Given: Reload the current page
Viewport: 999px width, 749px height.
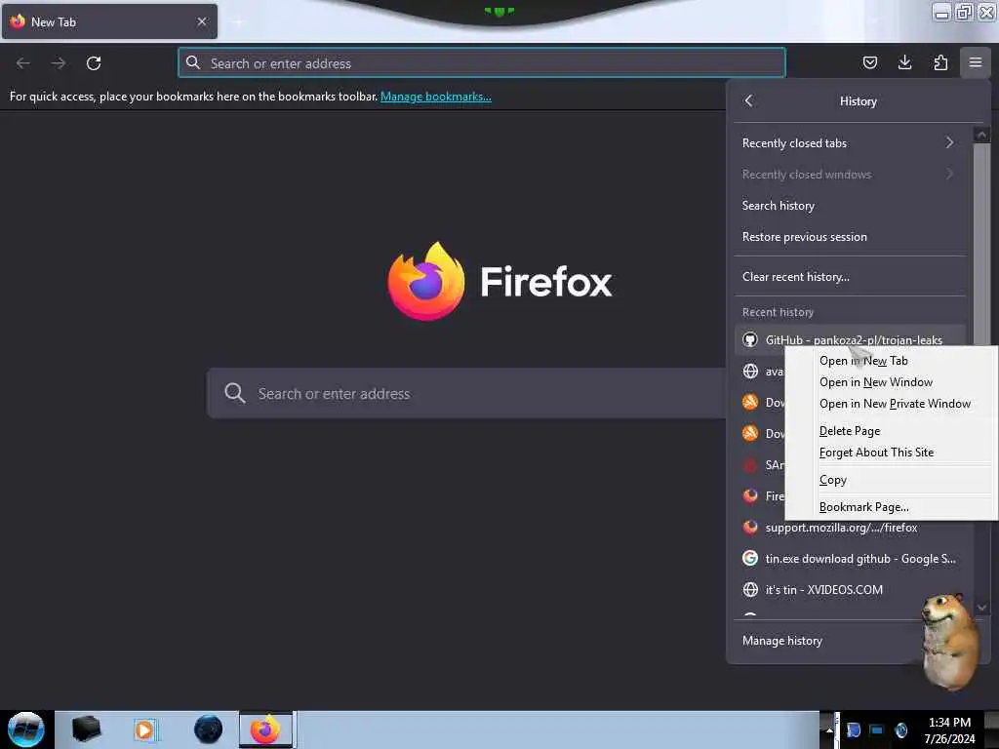Looking at the screenshot, I should (94, 63).
